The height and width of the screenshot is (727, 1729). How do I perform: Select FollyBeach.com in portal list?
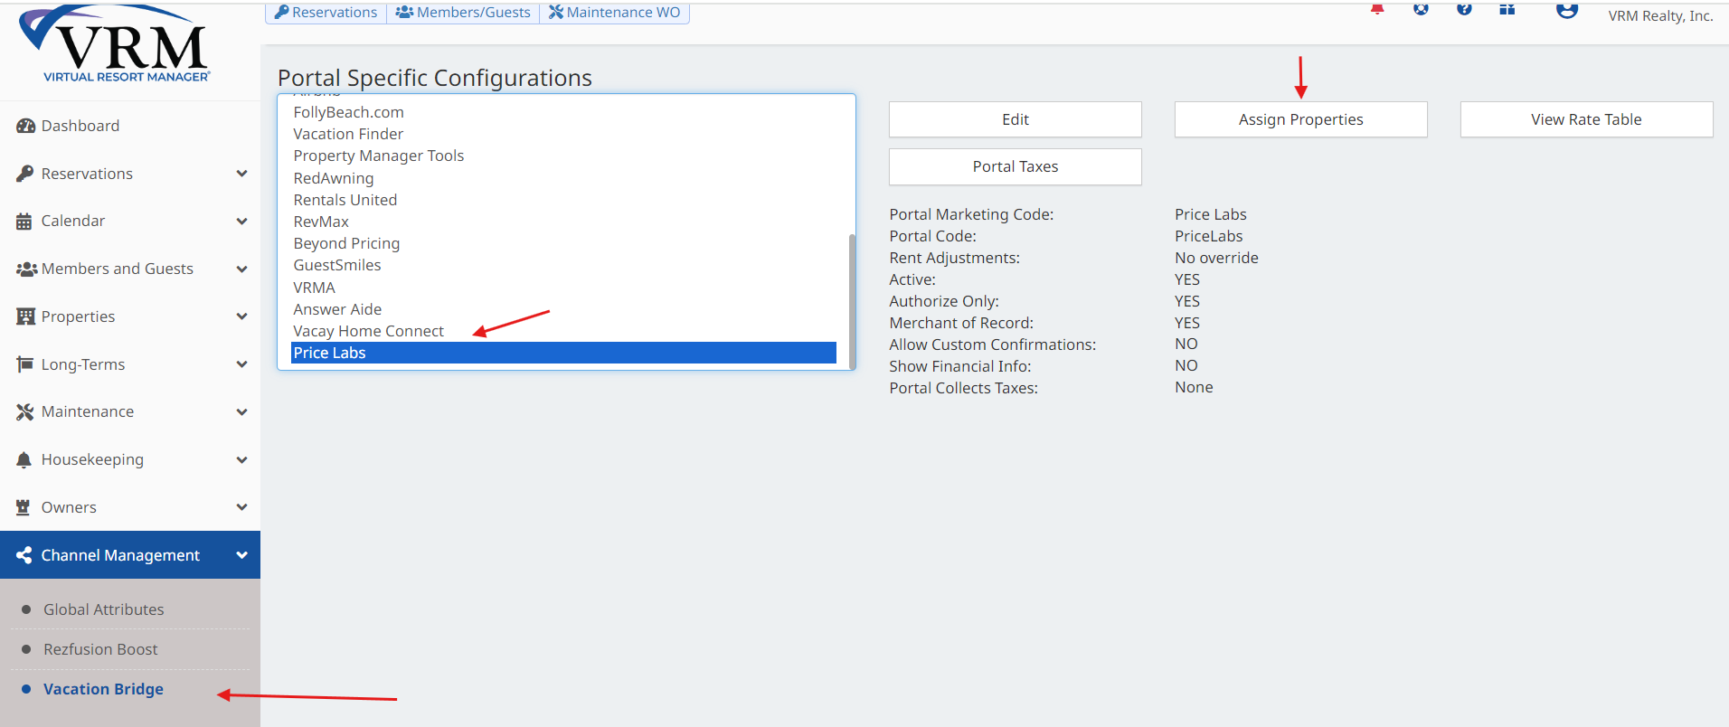(x=563, y=112)
